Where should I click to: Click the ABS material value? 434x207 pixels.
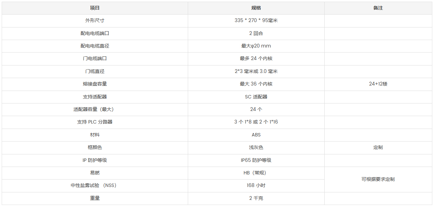[x=256, y=135]
